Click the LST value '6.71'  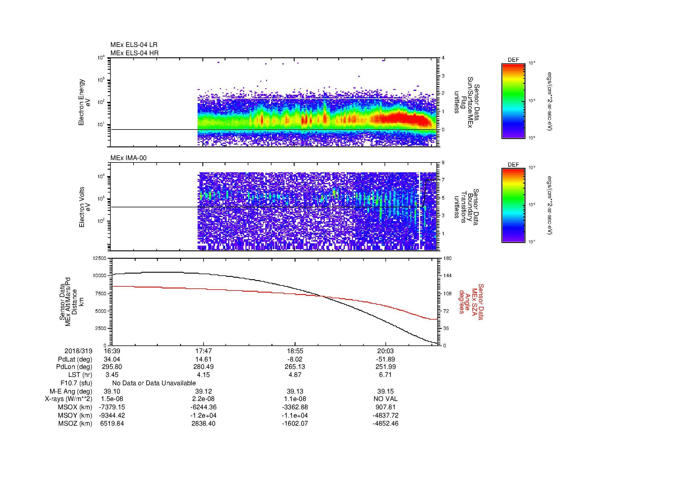[x=386, y=375]
